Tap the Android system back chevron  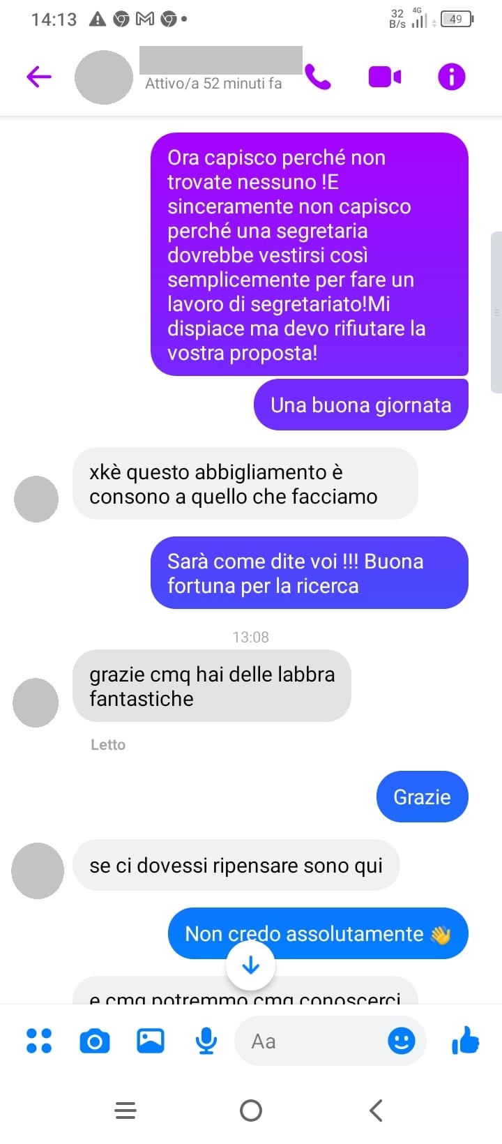(376, 1110)
